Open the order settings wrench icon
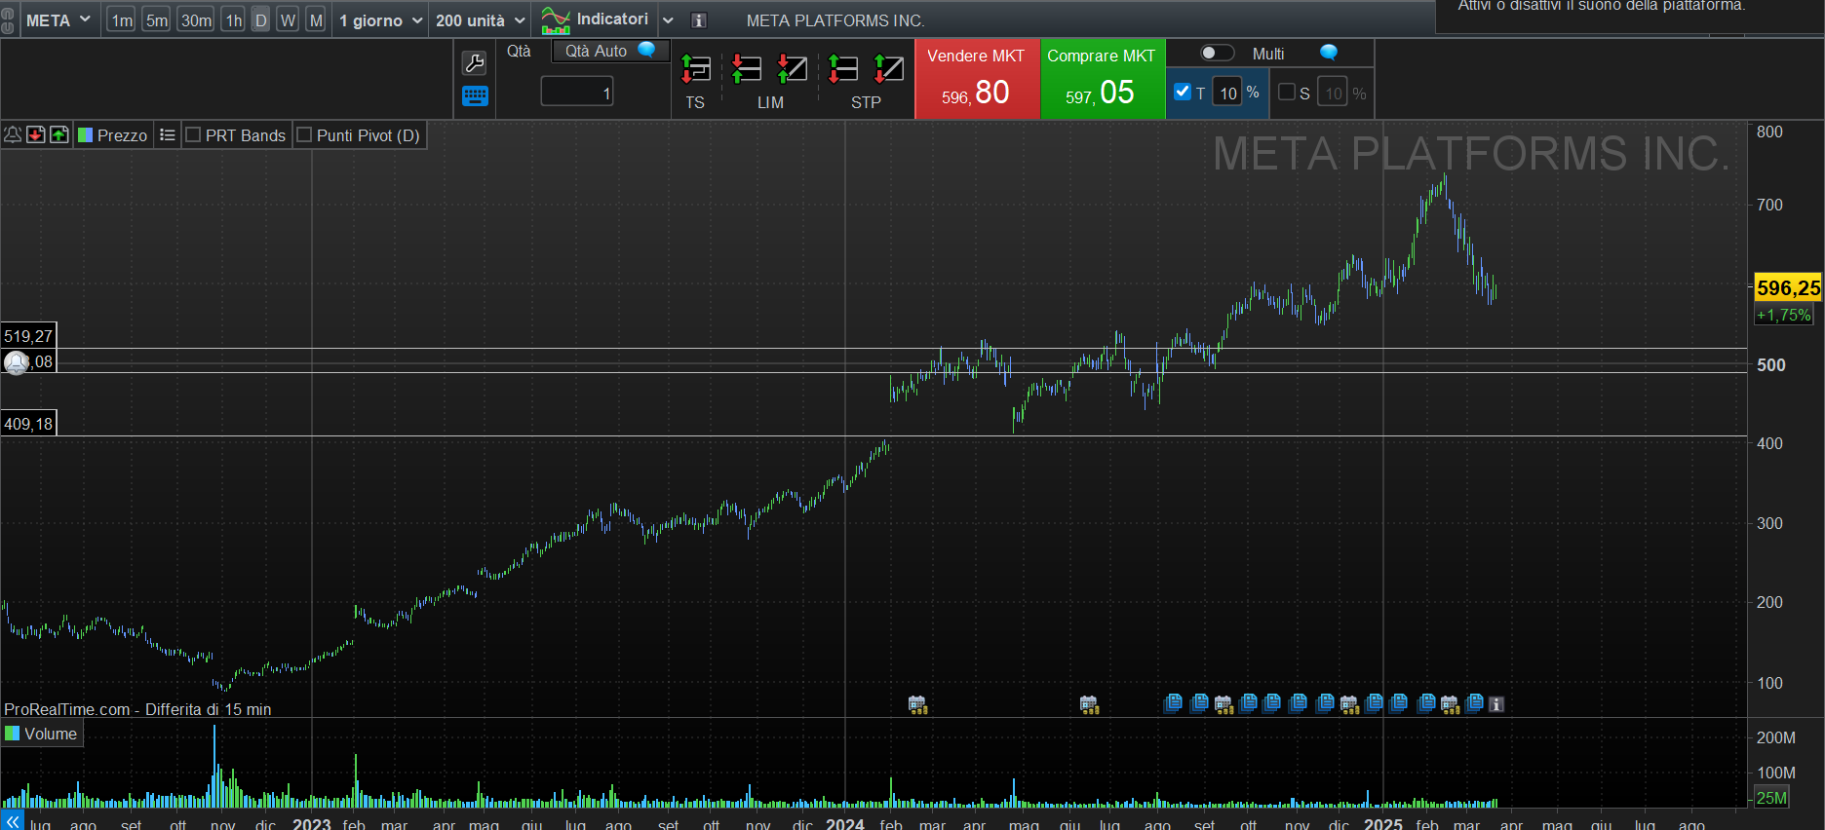1825x830 pixels. coord(475,63)
